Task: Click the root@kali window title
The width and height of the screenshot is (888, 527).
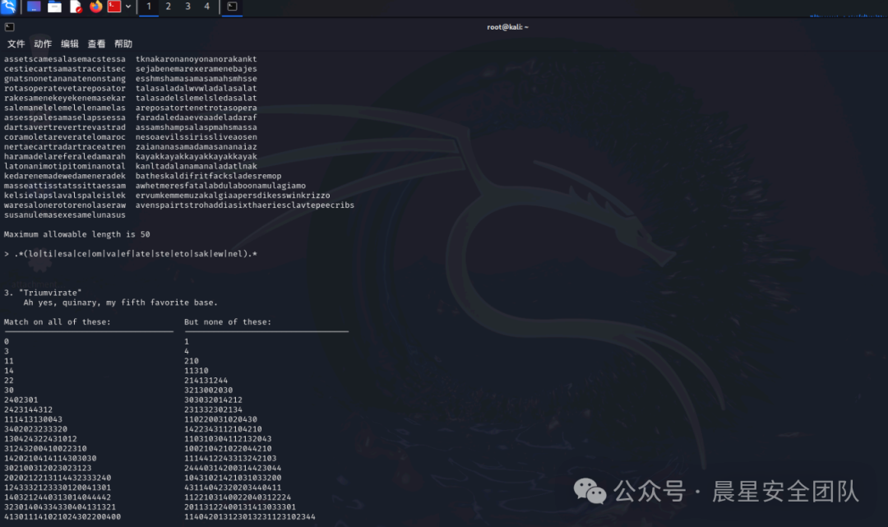Action: 507,27
